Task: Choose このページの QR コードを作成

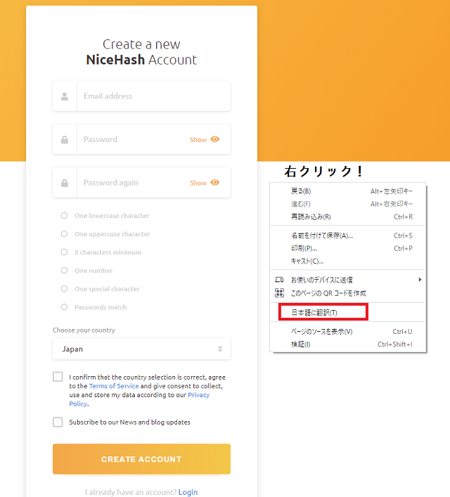Action: pyautogui.click(x=347, y=293)
